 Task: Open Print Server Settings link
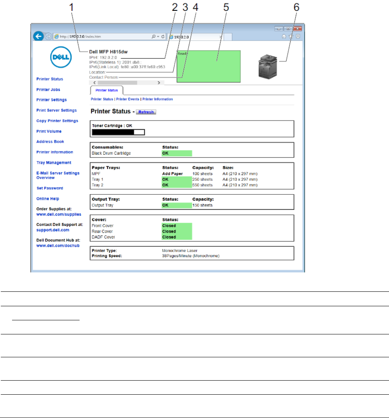click(57, 111)
